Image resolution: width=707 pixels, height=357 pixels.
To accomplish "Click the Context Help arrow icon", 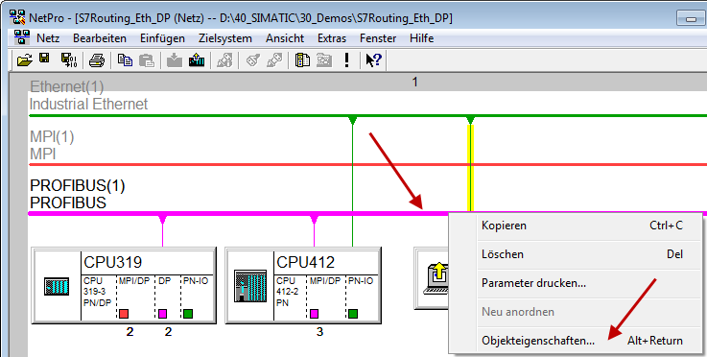I will [x=373, y=60].
